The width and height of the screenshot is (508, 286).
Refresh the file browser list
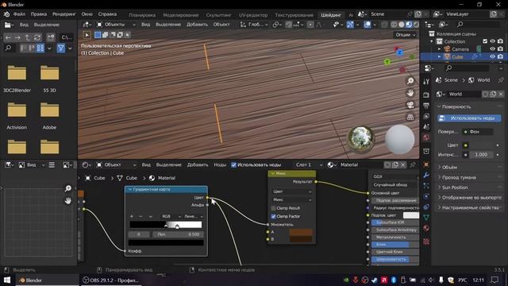37,37
